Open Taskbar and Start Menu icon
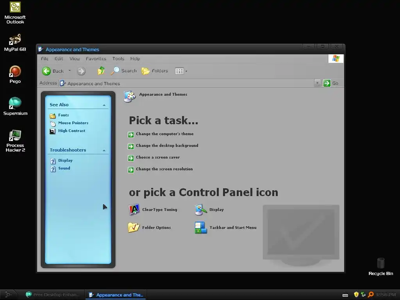The height and width of the screenshot is (300, 400). (x=201, y=228)
